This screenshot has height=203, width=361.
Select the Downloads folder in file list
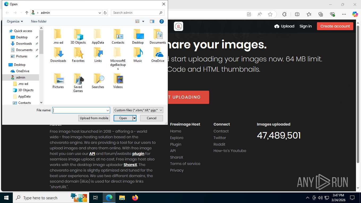click(x=58, y=55)
